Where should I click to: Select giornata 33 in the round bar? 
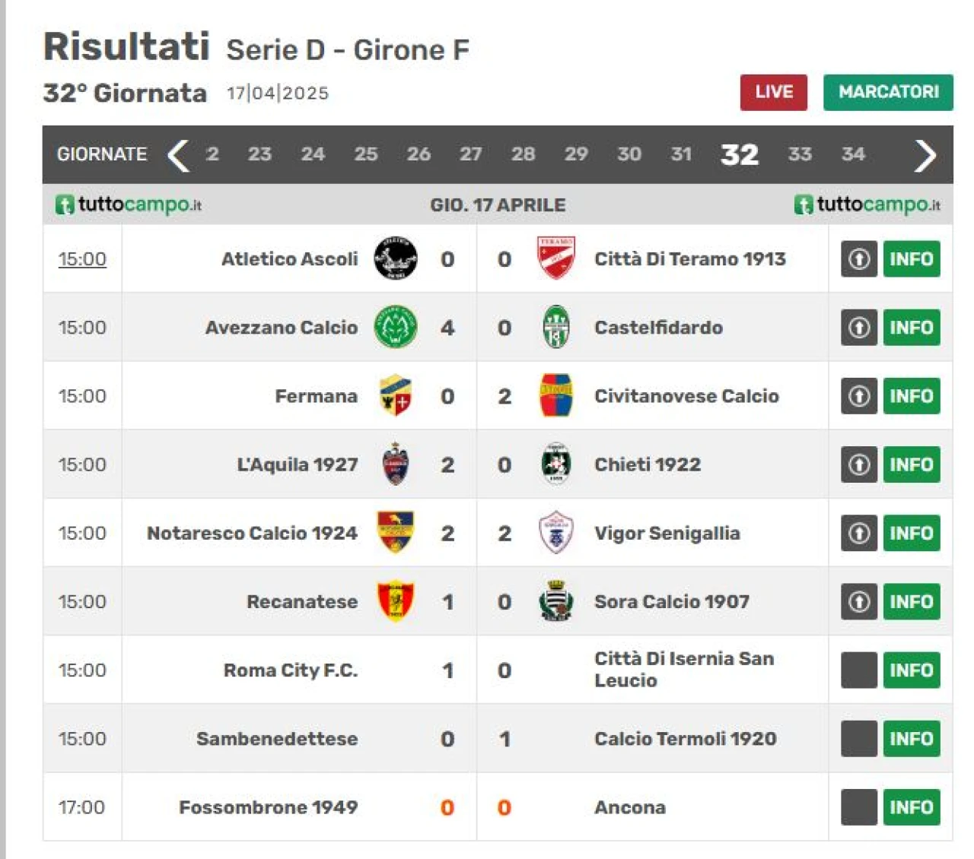click(x=800, y=154)
